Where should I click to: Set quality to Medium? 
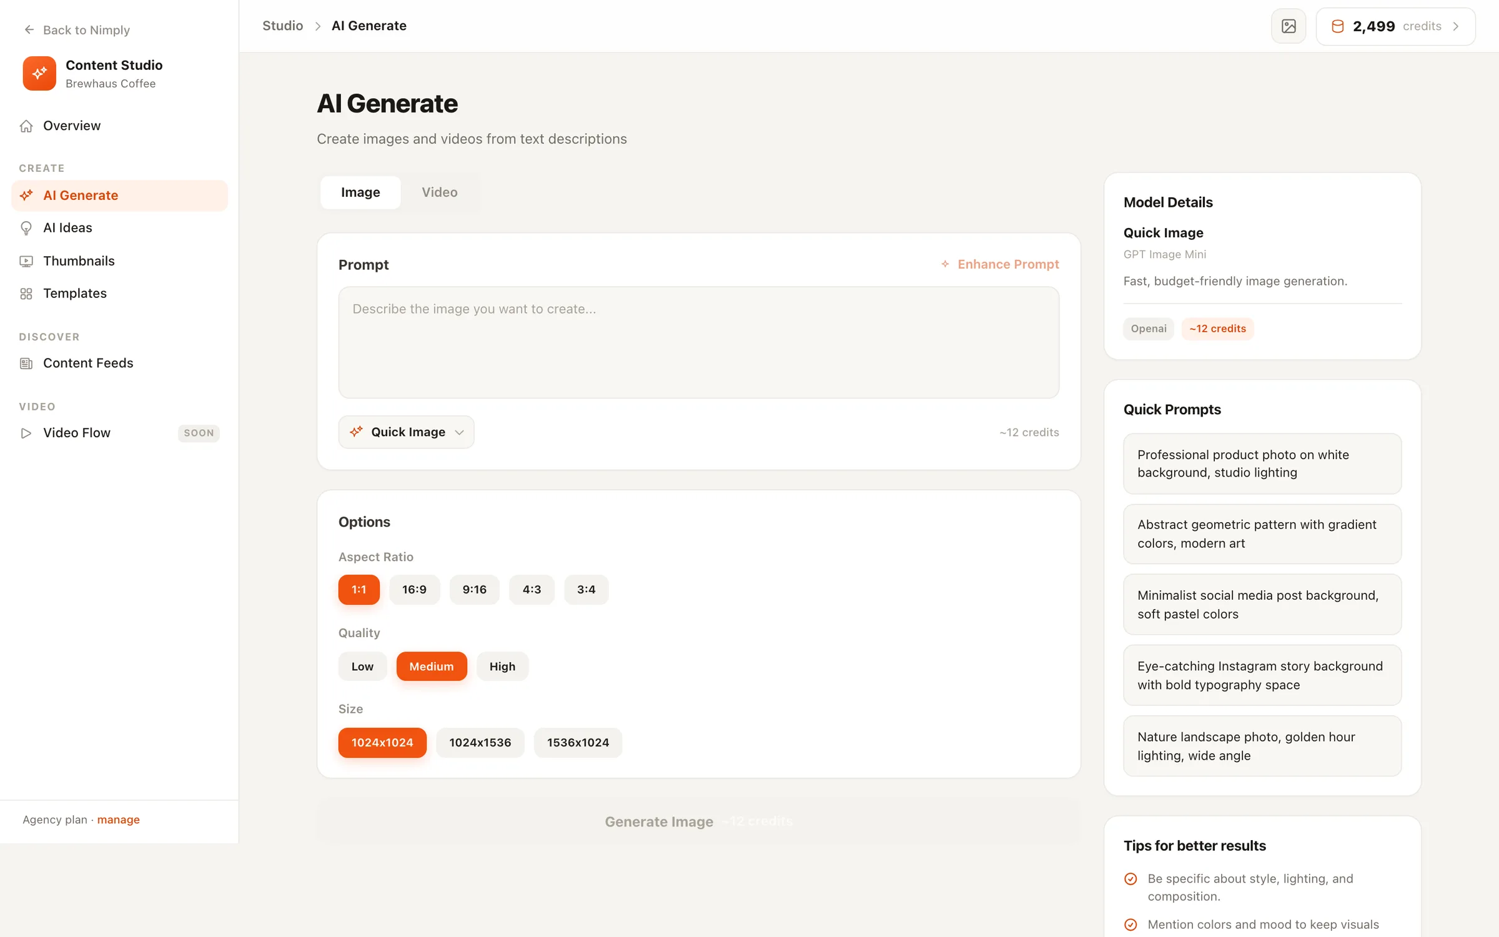tap(432, 667)
